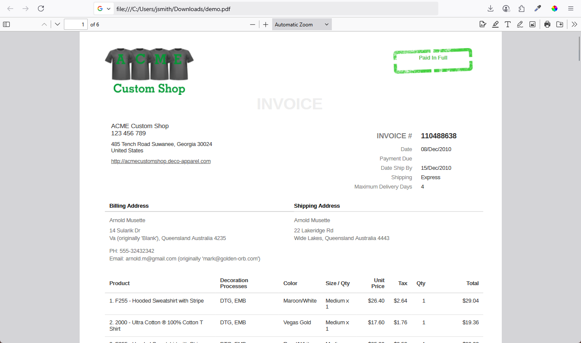Go to previous page arrow
This screenshot has height=343, width=581.
pos(44,25)
